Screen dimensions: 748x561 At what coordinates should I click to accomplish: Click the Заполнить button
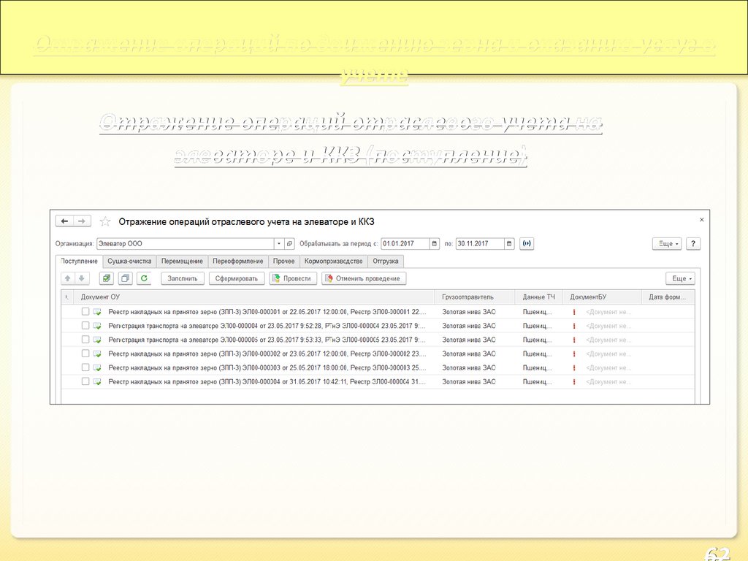182,278
